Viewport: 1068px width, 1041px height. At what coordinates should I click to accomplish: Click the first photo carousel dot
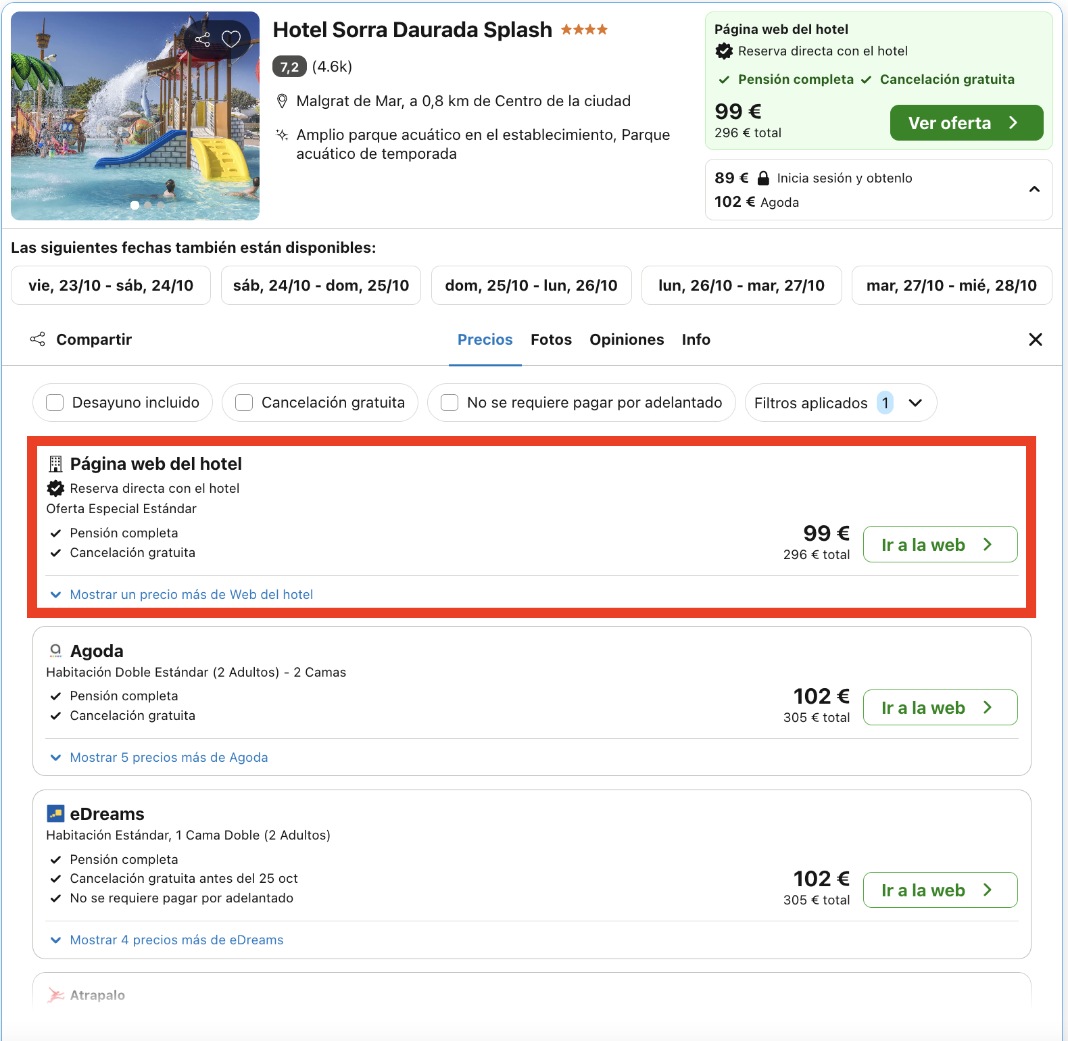point(135,205)
